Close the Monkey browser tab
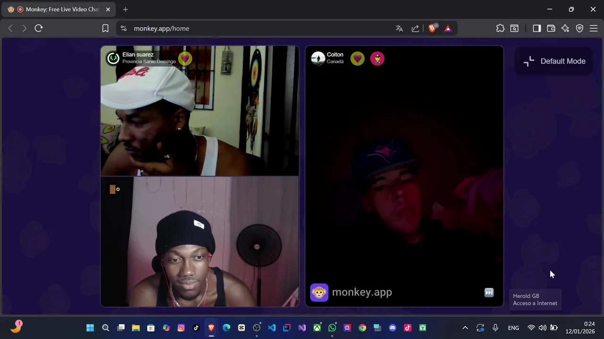604x339 pixels. (108, 9)
